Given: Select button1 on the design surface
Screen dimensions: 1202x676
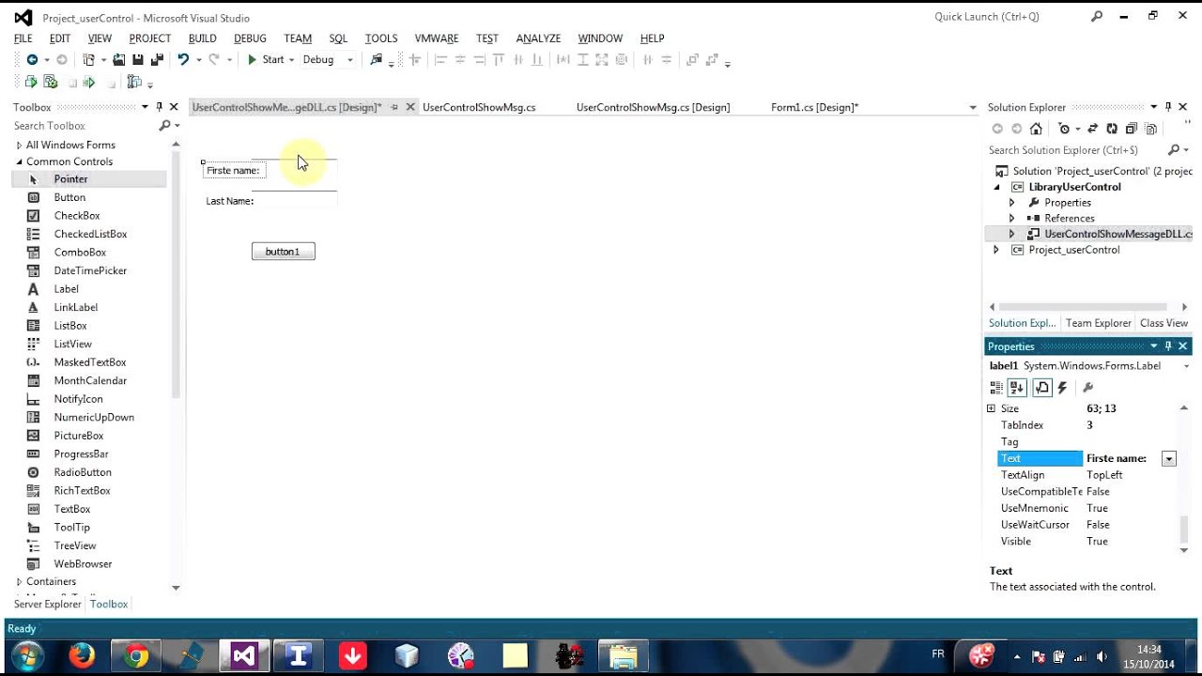Looking at the screenshot, I should [283, 252].
